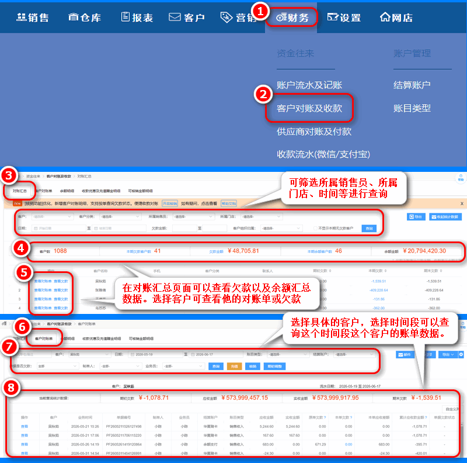Open the 单据是否欠款 dropdown showing 全部
Viewport: 467px width, 463px height.
(x=57, y=366)
